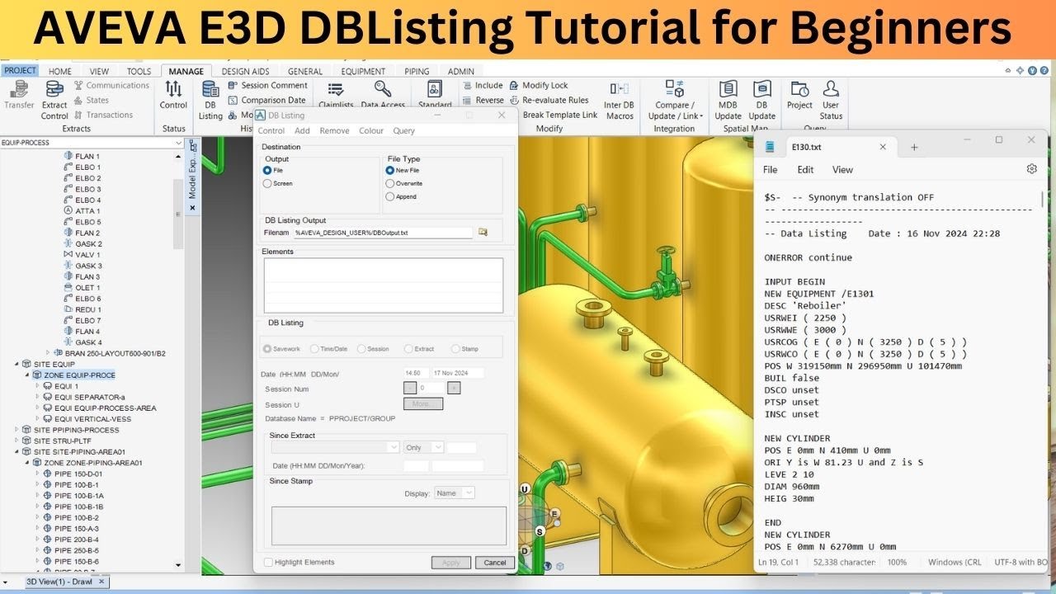1056x594 pixels.
Task: Open the DB Listing ribbon tool
Action: 210,100
